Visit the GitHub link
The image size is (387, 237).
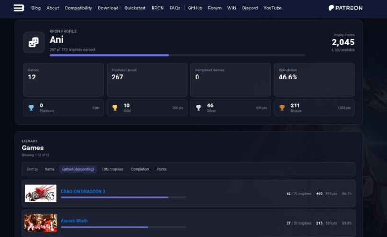click(x=195, y=8)
